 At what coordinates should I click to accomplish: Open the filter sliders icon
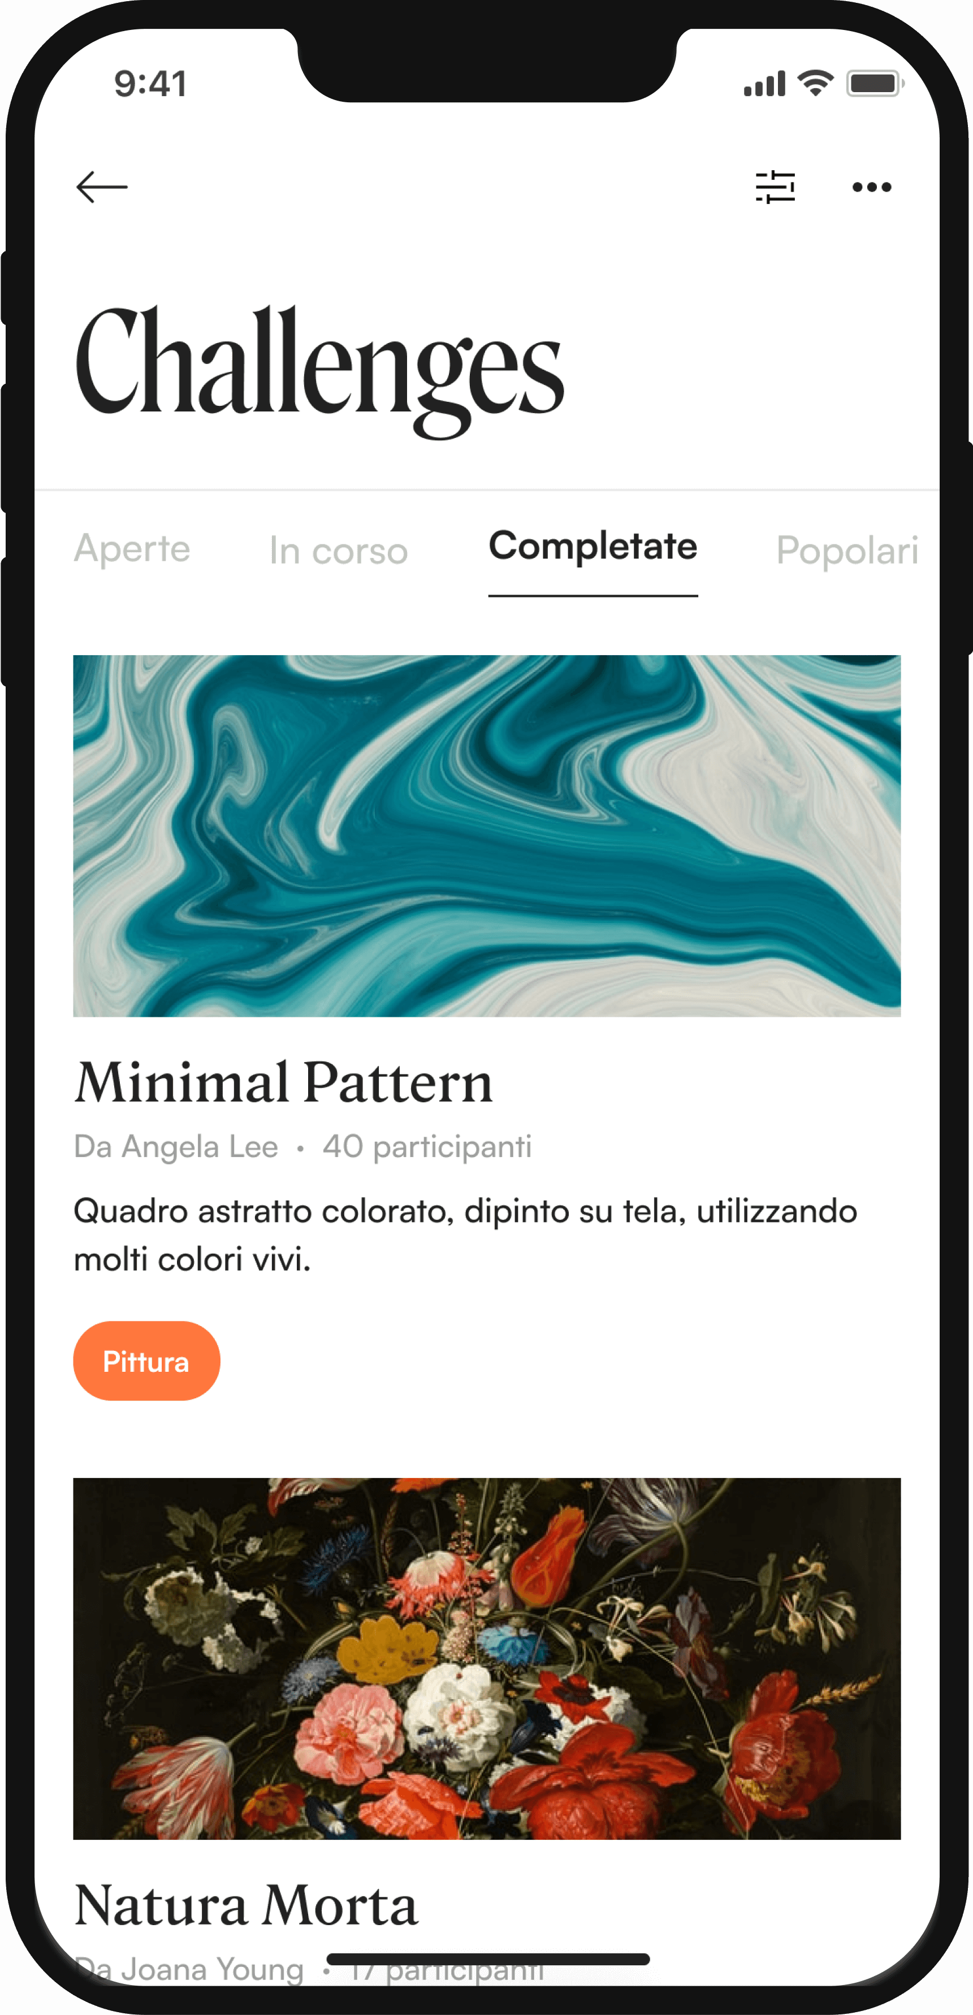[x=775, y=187]
